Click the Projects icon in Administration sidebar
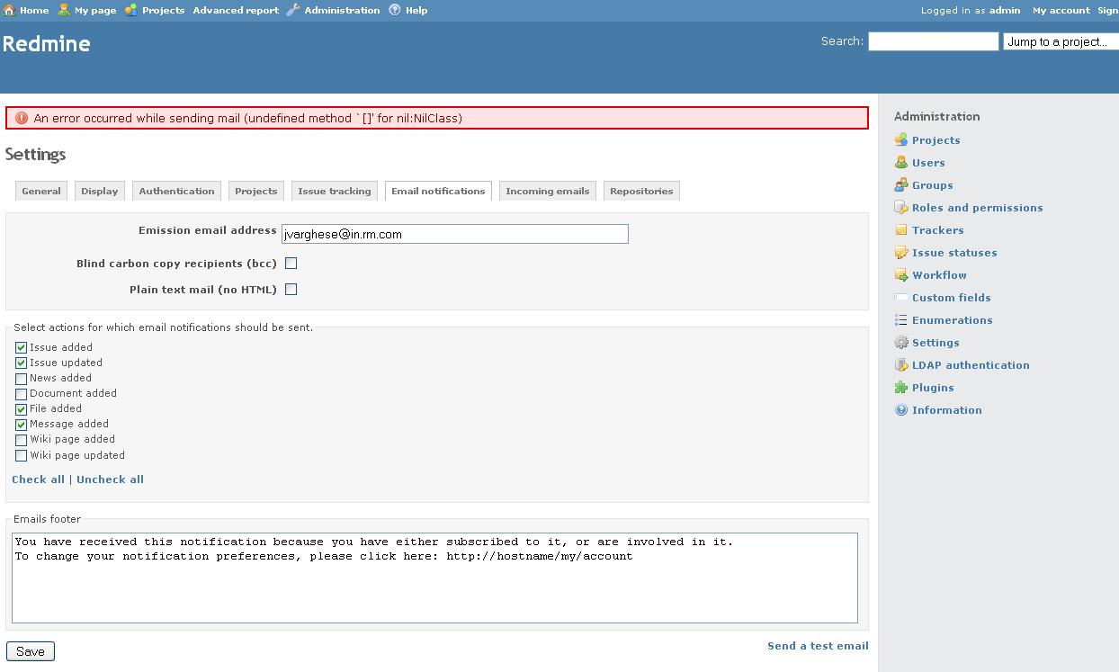Image resolution: width=1119 pixels, height=672 pixels. (x=901, y=139)
